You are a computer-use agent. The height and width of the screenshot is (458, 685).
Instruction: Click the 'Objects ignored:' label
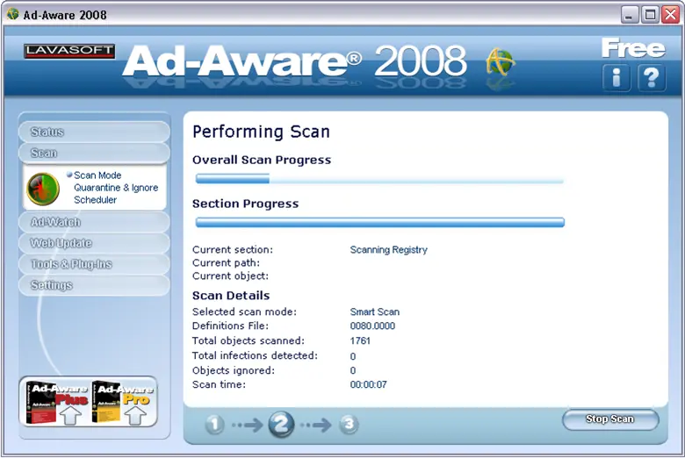tap(234, 370)
